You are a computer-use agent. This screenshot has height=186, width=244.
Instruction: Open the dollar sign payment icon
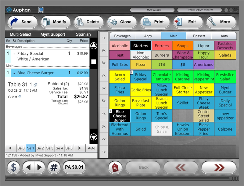(13, 167)
